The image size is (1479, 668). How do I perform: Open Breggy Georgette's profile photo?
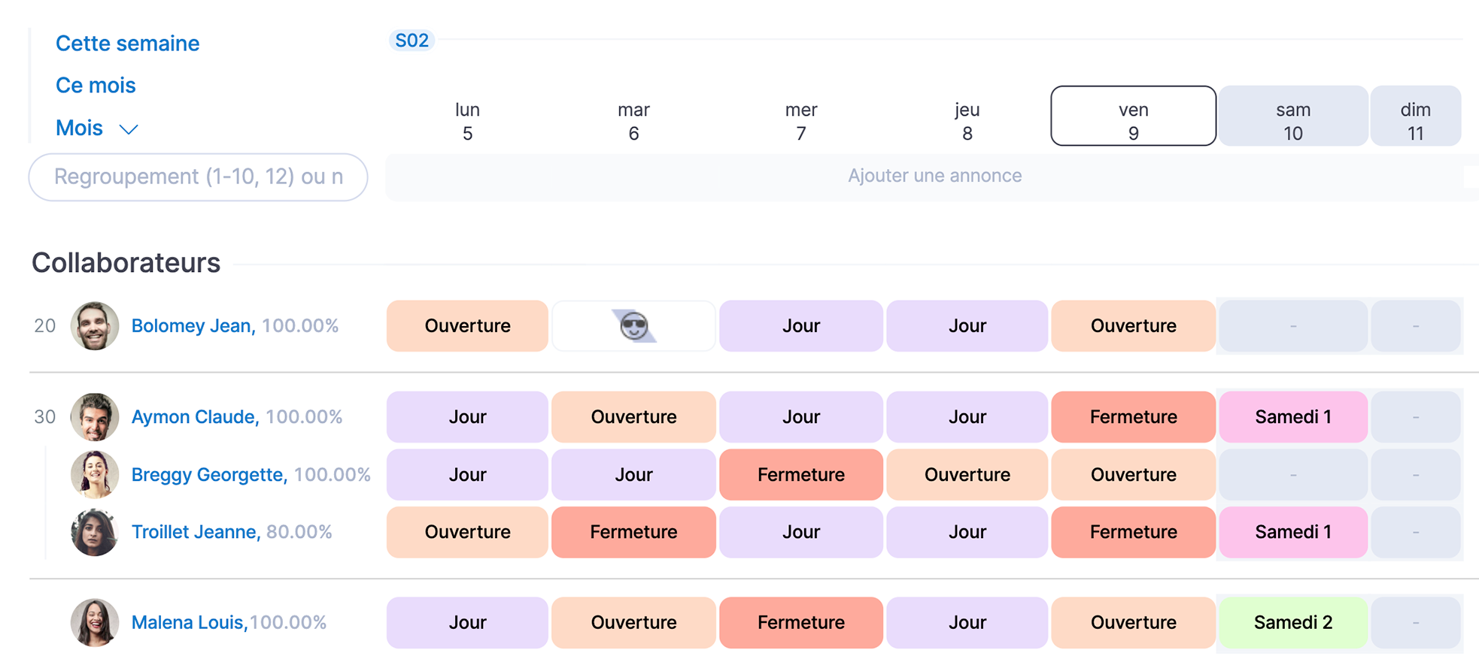coord(95,475)
